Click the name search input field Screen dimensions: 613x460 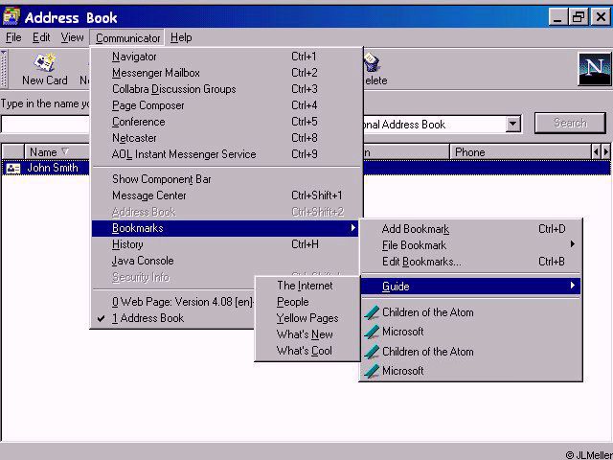[x=45, y=125]
